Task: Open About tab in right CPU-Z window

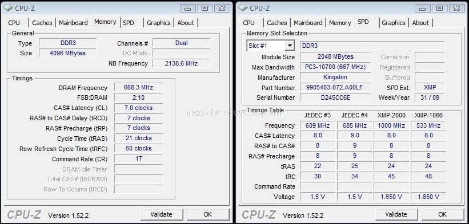Action: click(x=420, y=23)
